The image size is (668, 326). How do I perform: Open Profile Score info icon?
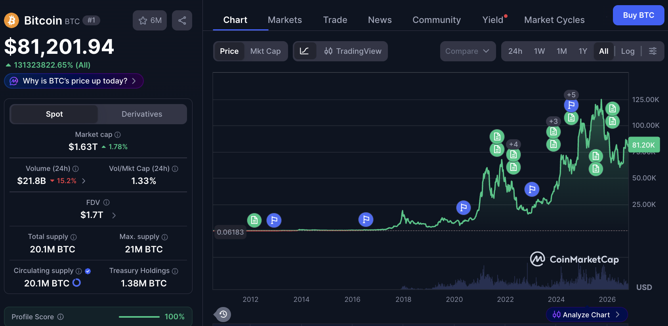(61, 317)
